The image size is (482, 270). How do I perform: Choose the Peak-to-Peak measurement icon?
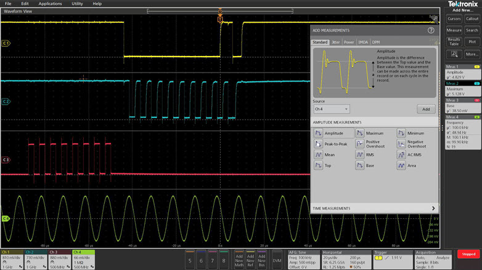318,144
